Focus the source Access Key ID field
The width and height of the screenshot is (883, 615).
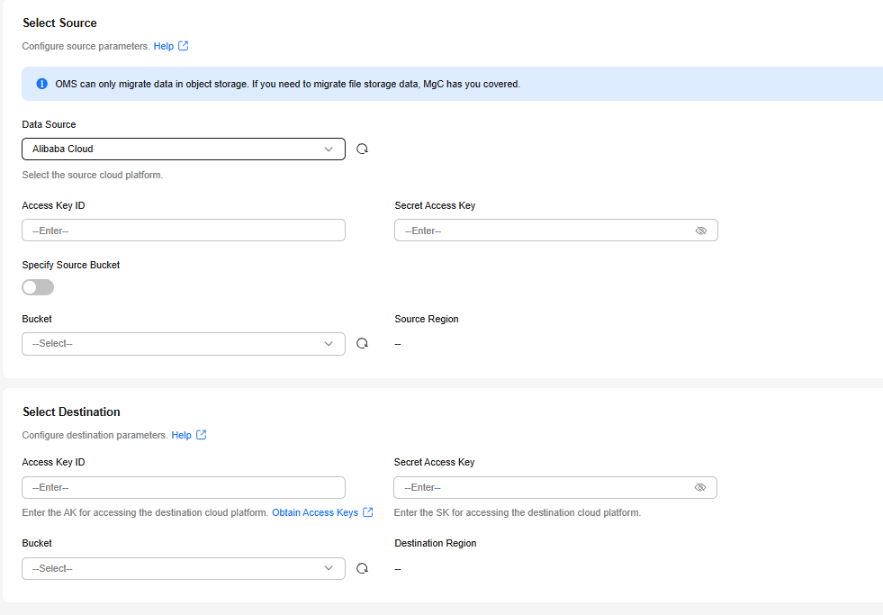tap(184, 231)
